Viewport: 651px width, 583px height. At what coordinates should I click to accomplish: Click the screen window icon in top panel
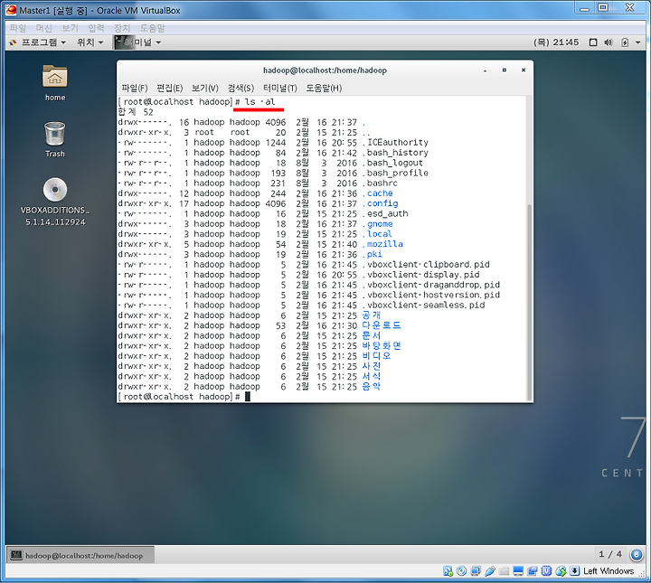coord(593,42)
